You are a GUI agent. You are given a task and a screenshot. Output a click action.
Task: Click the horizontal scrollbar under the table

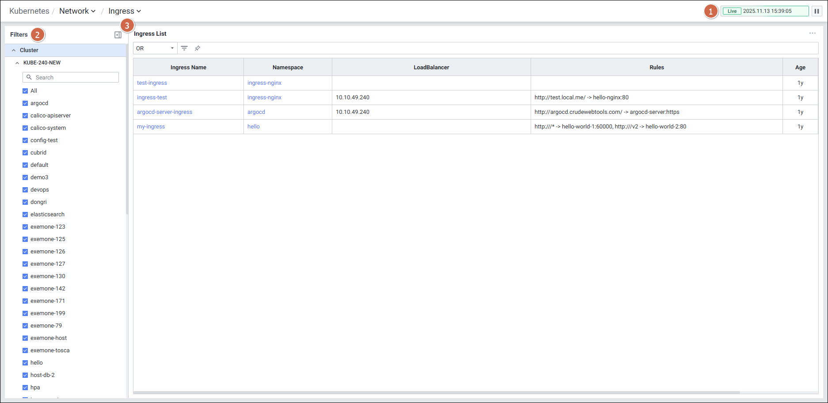436,392
